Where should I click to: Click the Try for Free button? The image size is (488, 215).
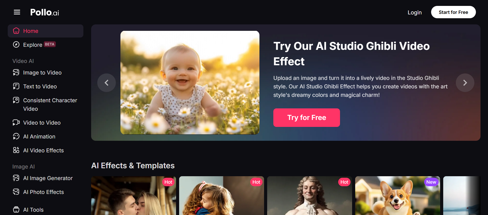pyautogui.click(x=307, y=118)
